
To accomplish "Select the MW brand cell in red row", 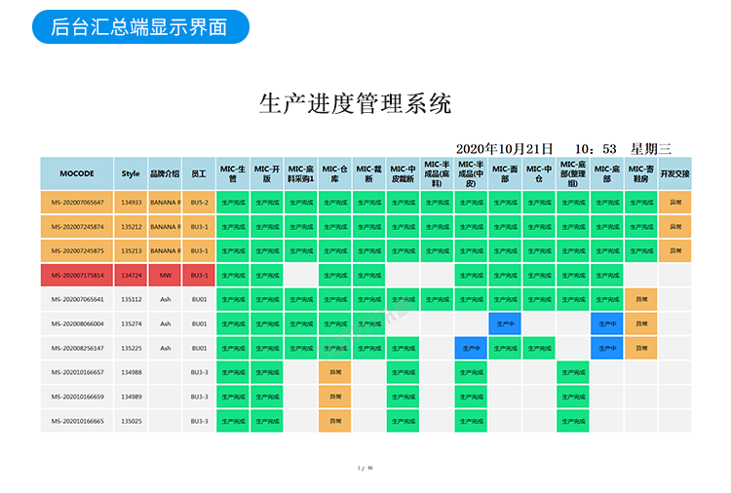I will [x=165, y=276].
